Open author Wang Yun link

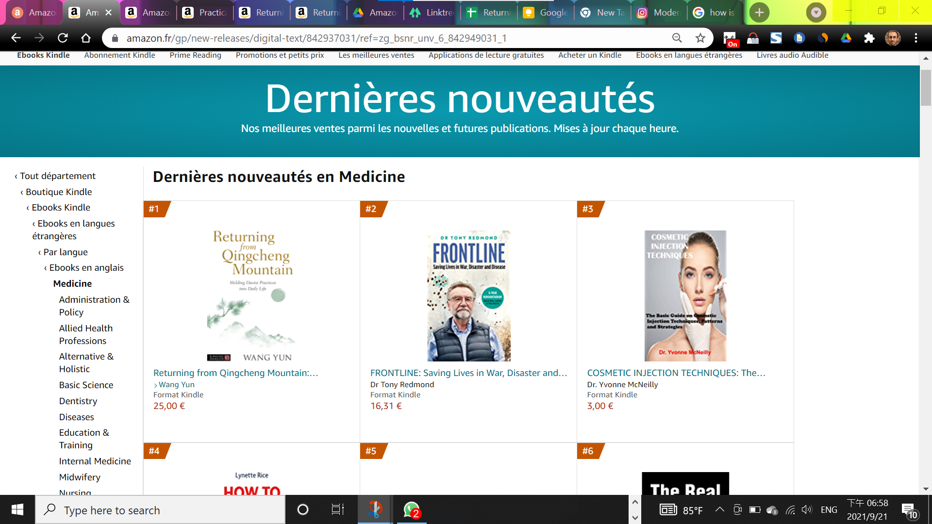tap(176, 384)
